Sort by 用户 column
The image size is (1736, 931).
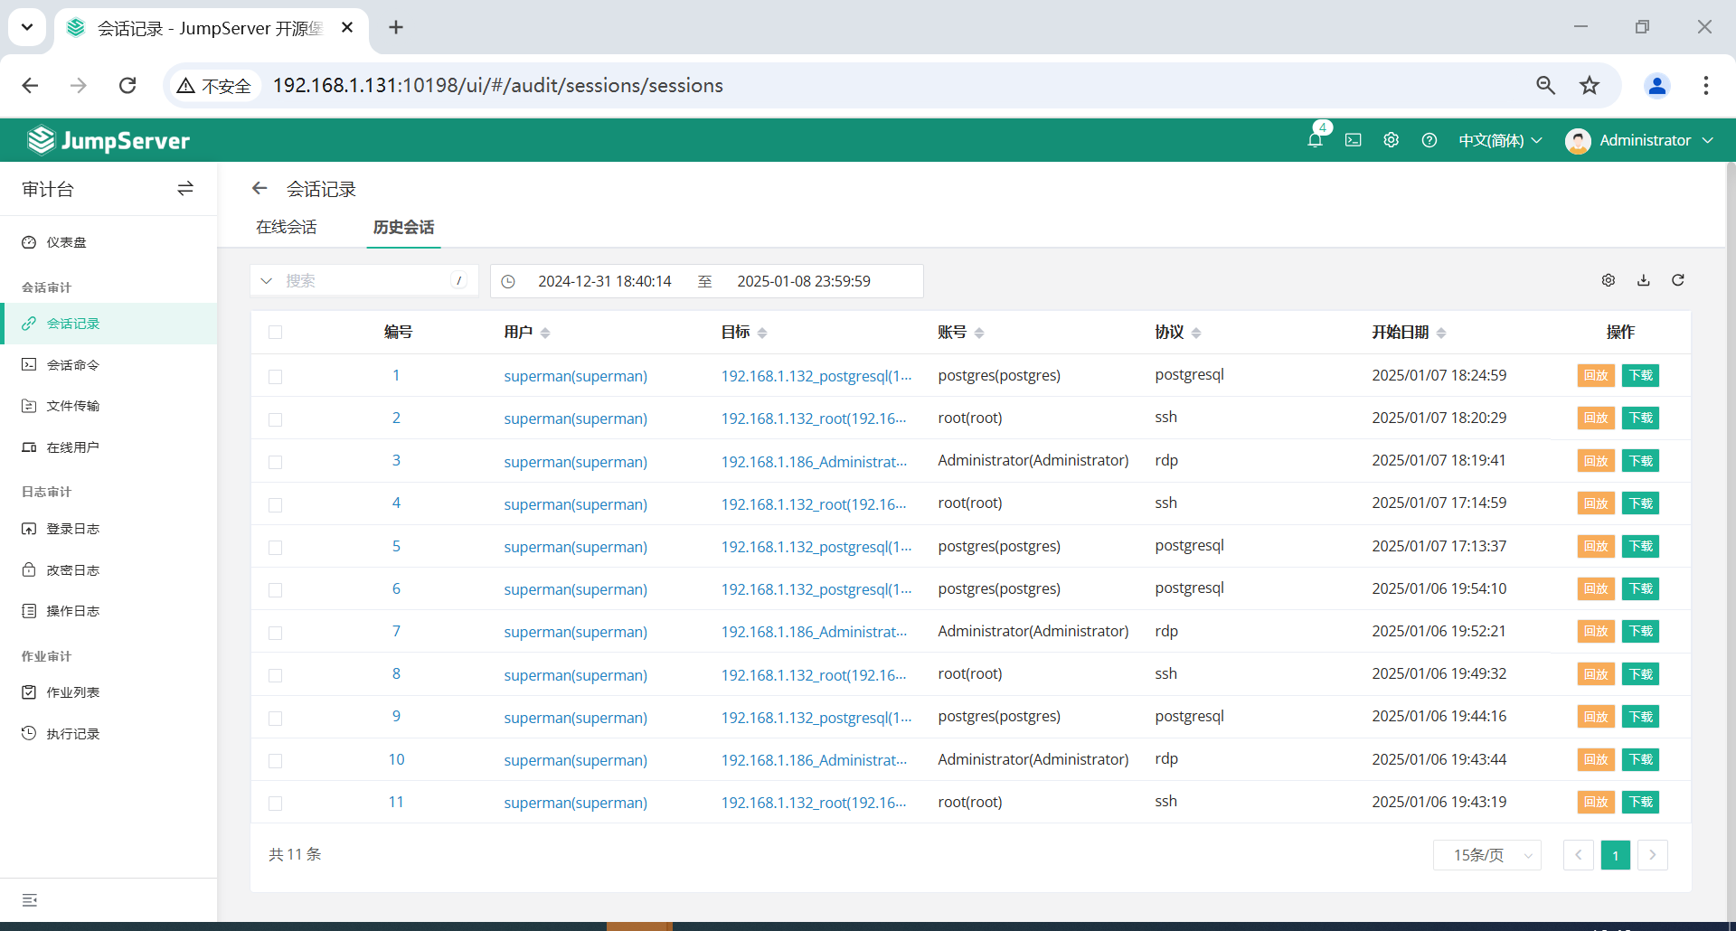pyautogui.click(x=545, y=333)
